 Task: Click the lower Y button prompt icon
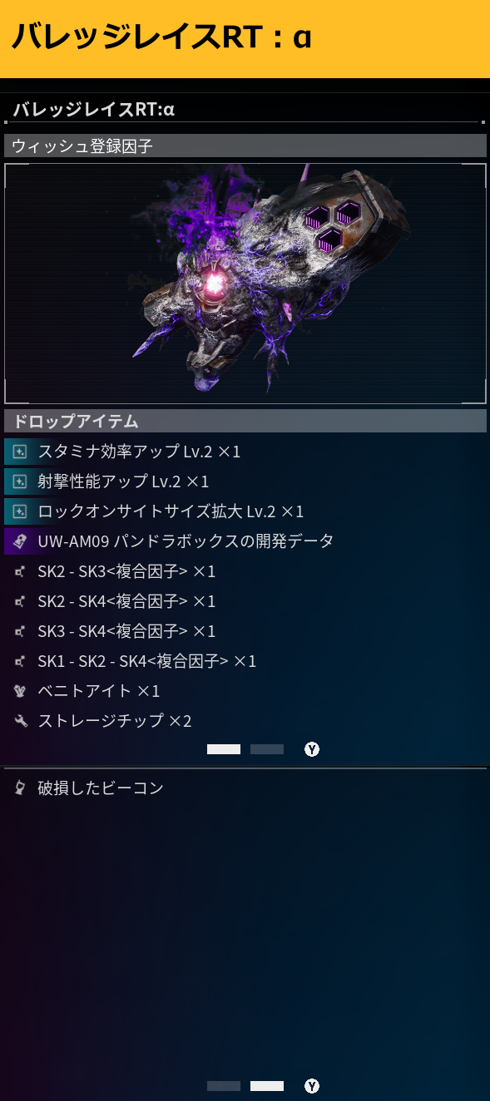click(x=312, y=1086)
